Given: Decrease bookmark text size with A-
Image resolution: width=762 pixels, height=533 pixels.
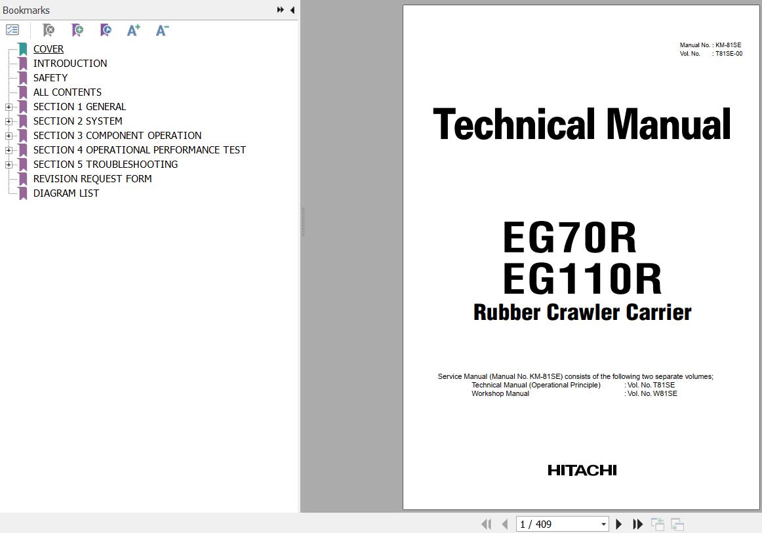Looking at the screenshot, I should (x=163, y=30).
